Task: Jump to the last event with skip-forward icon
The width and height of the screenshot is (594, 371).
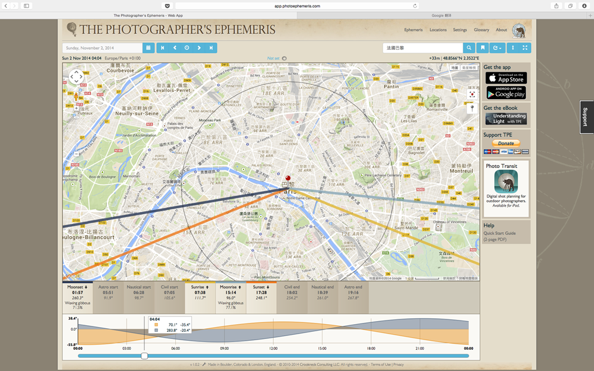Action: click(x=211, y=48)
